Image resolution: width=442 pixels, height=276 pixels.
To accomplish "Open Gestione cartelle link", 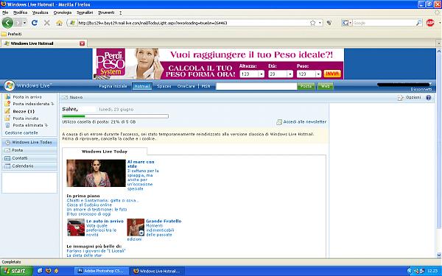I will point(21,132).
